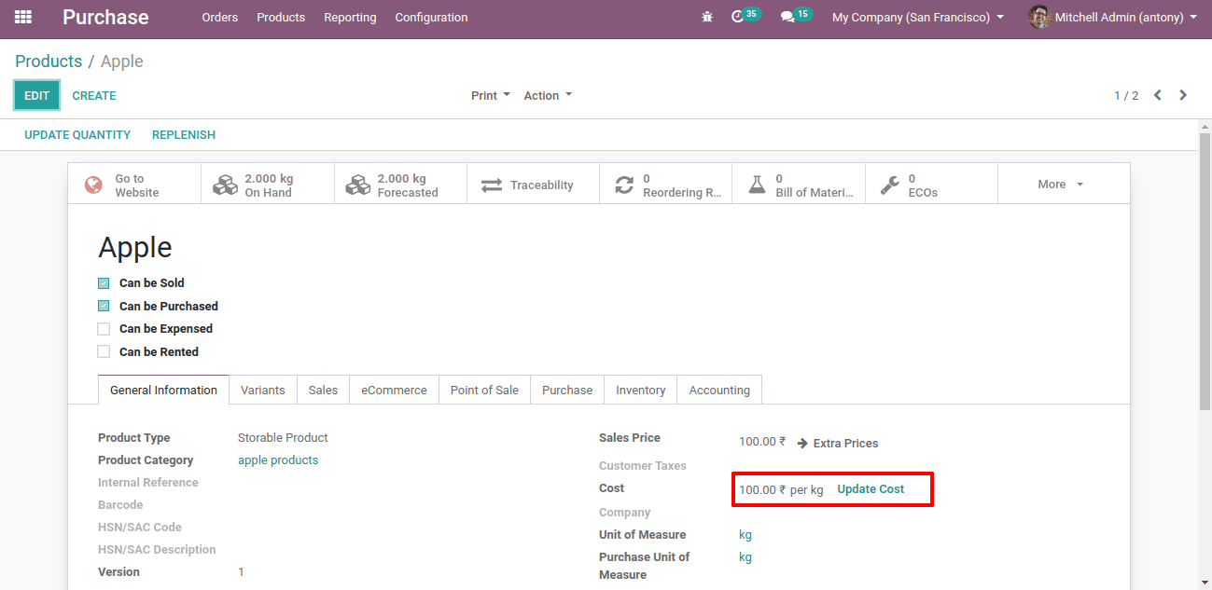1212x590 pixels.
Task: Click the Go to Website globe icon
Action: click(x=93, y=185)
